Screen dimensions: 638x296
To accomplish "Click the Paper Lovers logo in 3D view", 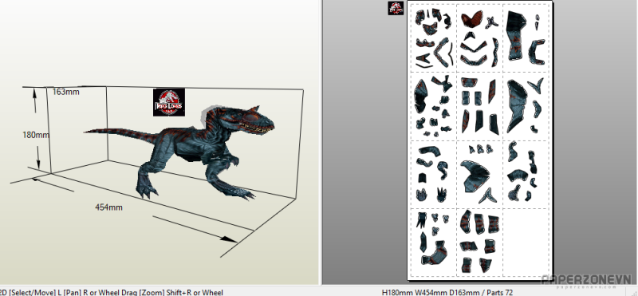I will coord(169,102).
